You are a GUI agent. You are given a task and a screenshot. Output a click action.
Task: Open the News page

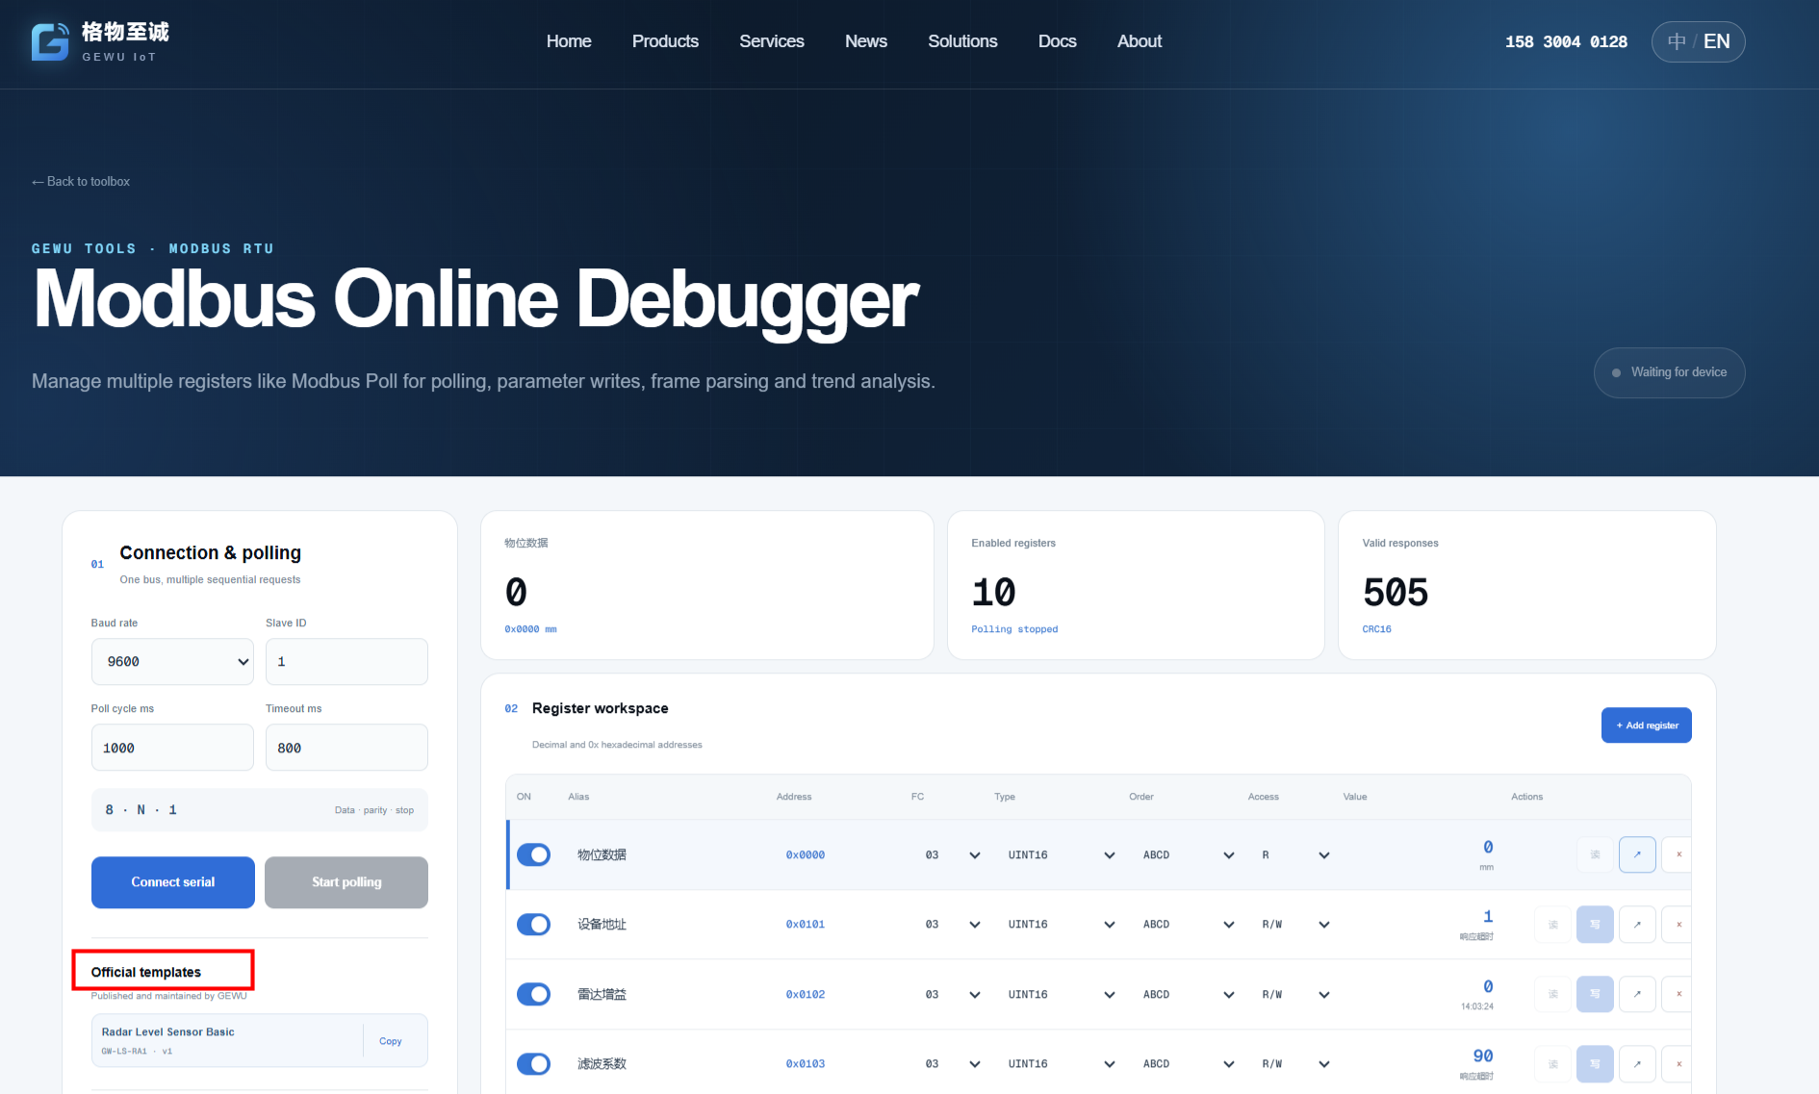coord(866,41)
